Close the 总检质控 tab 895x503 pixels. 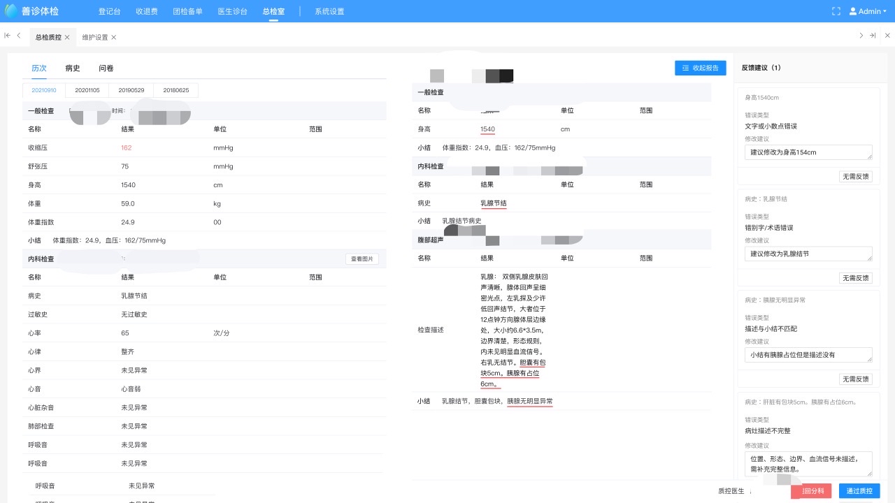tap(67, 37)
